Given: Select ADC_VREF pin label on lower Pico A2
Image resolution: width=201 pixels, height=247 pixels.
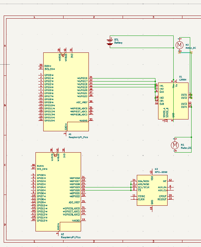Looking at the screenshot, I should pos(74,202).
